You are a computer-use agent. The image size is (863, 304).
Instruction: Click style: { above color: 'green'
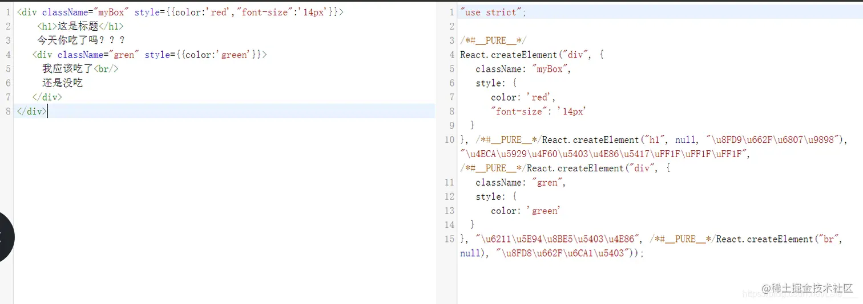click(496, 197)
